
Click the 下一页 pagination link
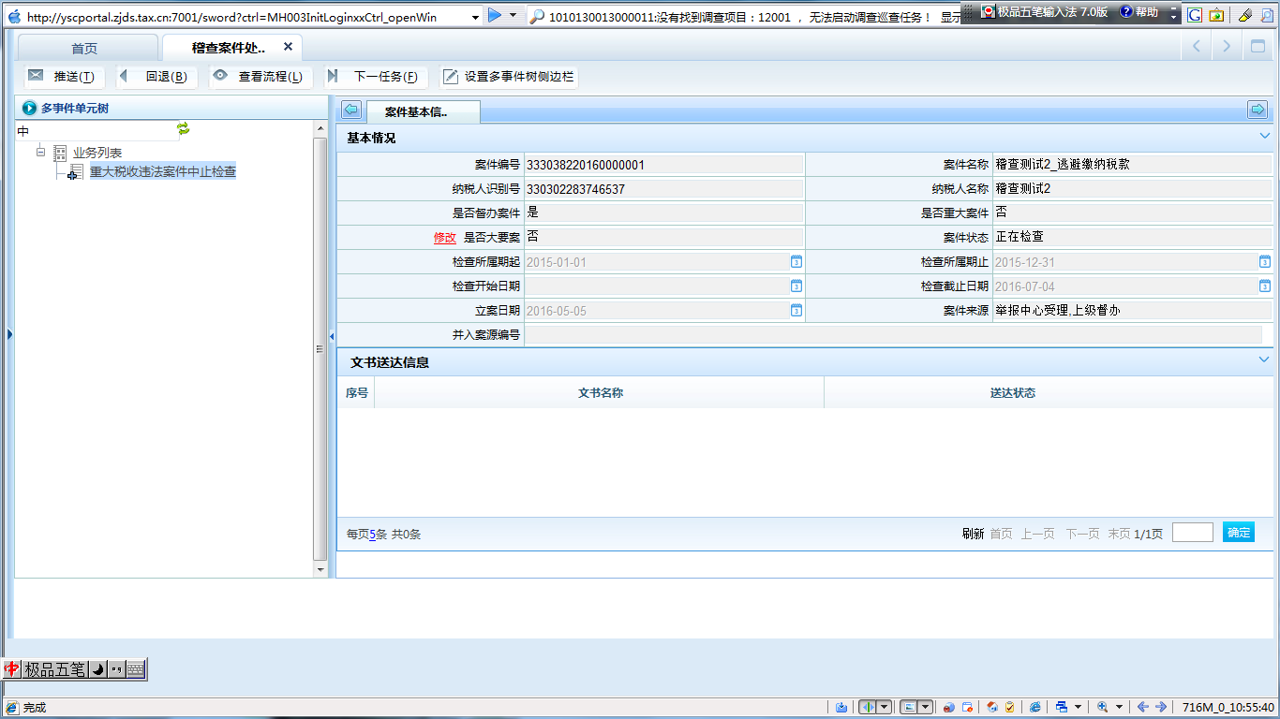point(1082,534)
